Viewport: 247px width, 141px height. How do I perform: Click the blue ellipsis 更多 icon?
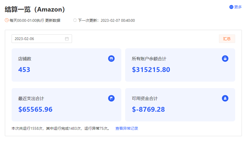(x=231, y=7)
